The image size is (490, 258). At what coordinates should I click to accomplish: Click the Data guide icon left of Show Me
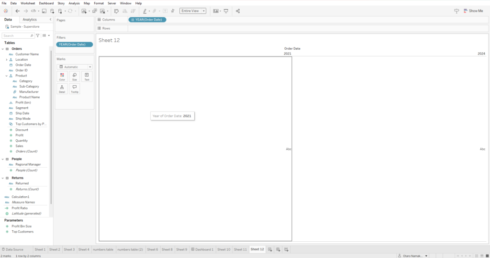457,11
